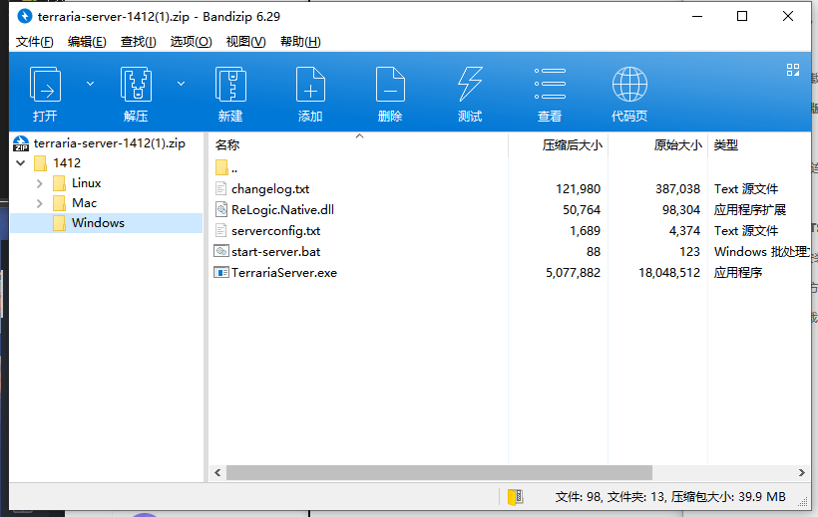The image size is (818, 517).
Task: Click the 代码页 (Code page) globe icon
Action: point(629,84)
